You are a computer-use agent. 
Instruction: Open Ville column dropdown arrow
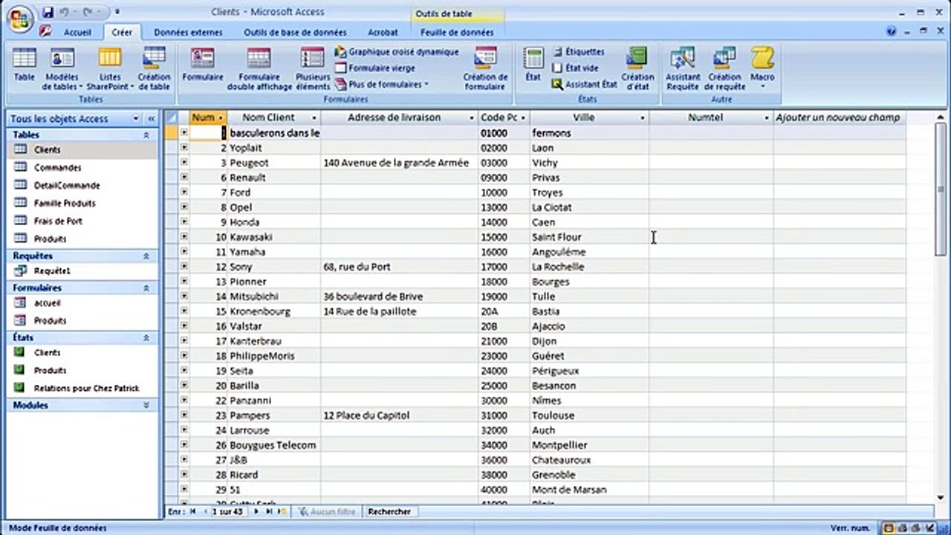coord(643,117)
